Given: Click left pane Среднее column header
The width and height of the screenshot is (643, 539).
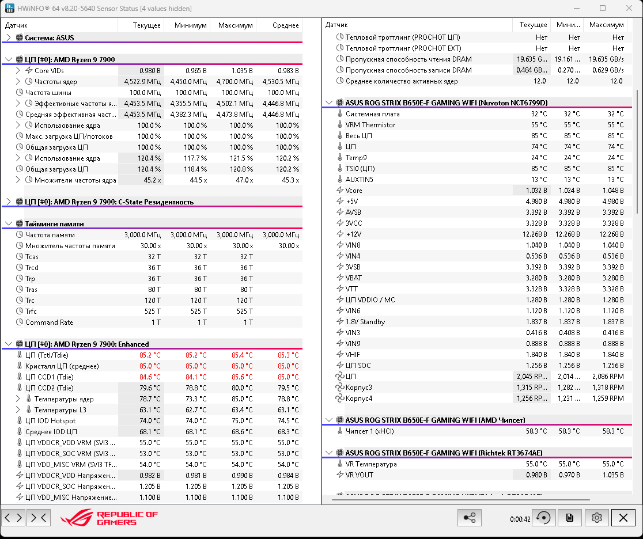Looking at the screenshot, I should pos(279,25).
